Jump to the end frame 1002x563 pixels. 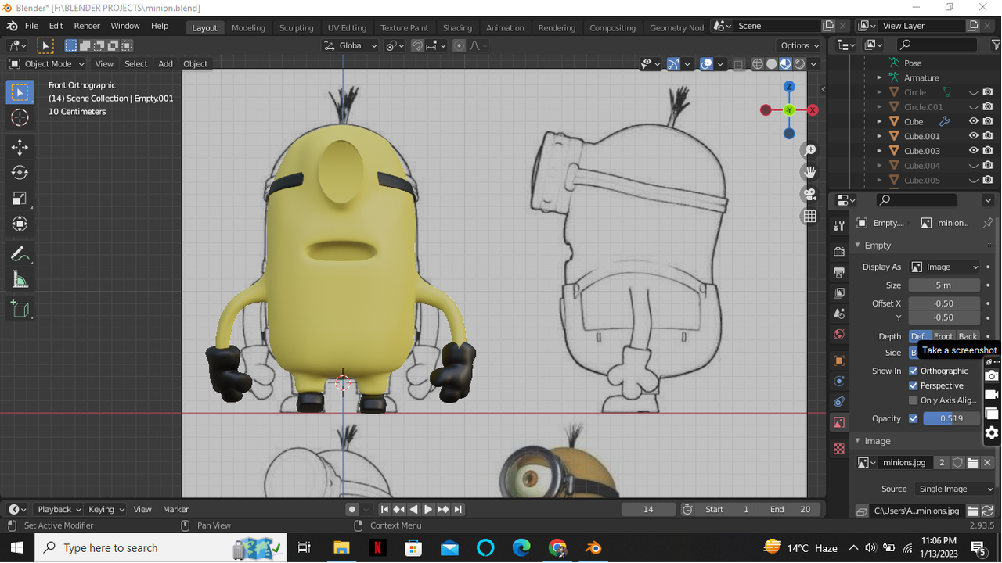(x=458, y=509)
